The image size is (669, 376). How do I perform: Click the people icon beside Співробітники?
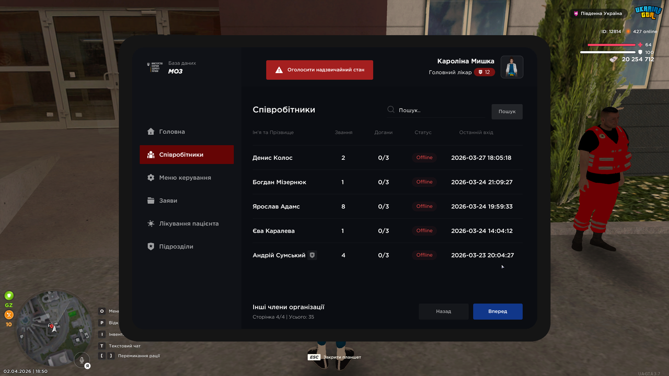coord(151,155)
